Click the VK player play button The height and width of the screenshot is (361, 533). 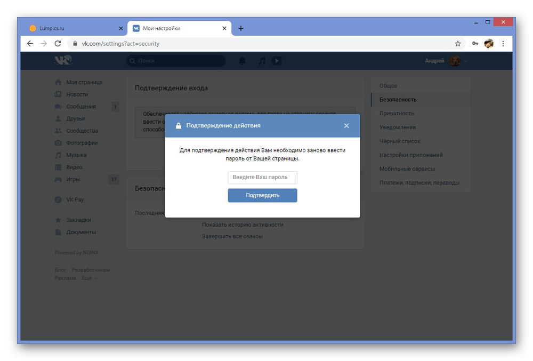pyautogui.click(x=276, y=61)
